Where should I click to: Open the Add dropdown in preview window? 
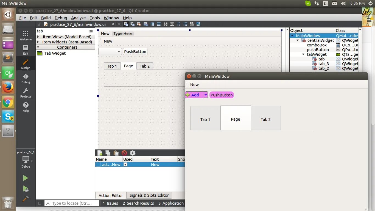206,95
